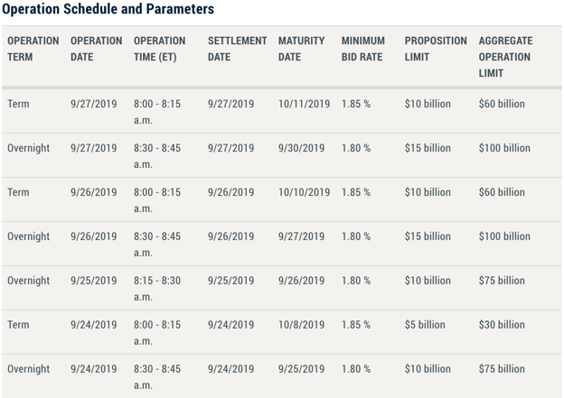Viewport: 564px width, 398px height.
Task: Click the Minimum Bid Rate column header
Action: (362, 49)
